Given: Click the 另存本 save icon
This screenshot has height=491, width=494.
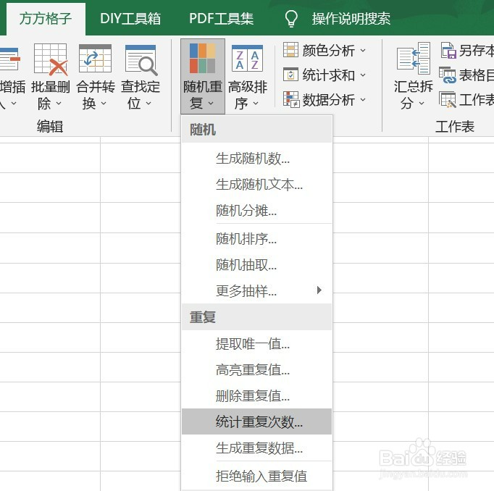Looking at the screenshot, I should [448, 51].
